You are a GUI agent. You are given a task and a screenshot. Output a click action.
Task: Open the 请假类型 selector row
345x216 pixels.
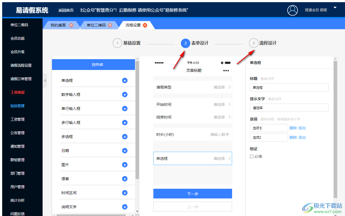[193, 87]
